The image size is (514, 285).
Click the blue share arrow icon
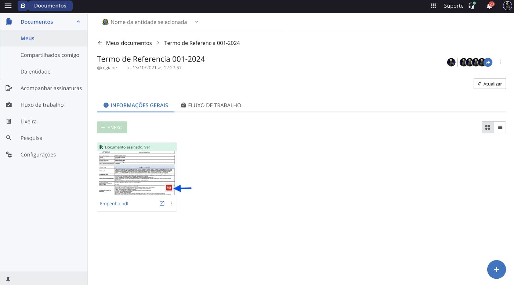[x=488, y=63]
